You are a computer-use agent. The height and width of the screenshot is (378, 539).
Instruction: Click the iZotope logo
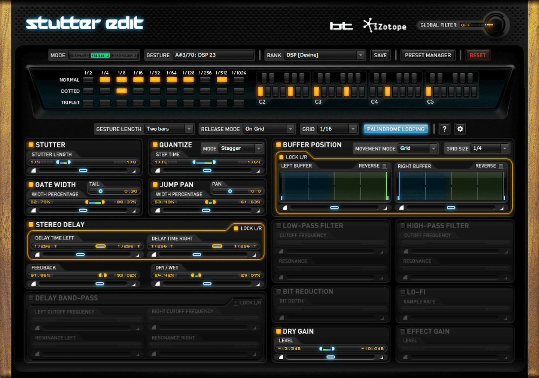coord(385,25)
